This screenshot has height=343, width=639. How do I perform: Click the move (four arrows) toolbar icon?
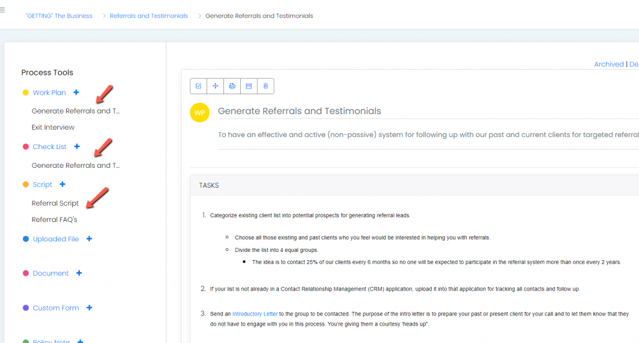[215, 86]
